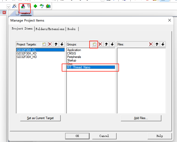The height and width of the screenshot is (142, 177).
Task: Click inside the empty Files list
Action: 141,81
